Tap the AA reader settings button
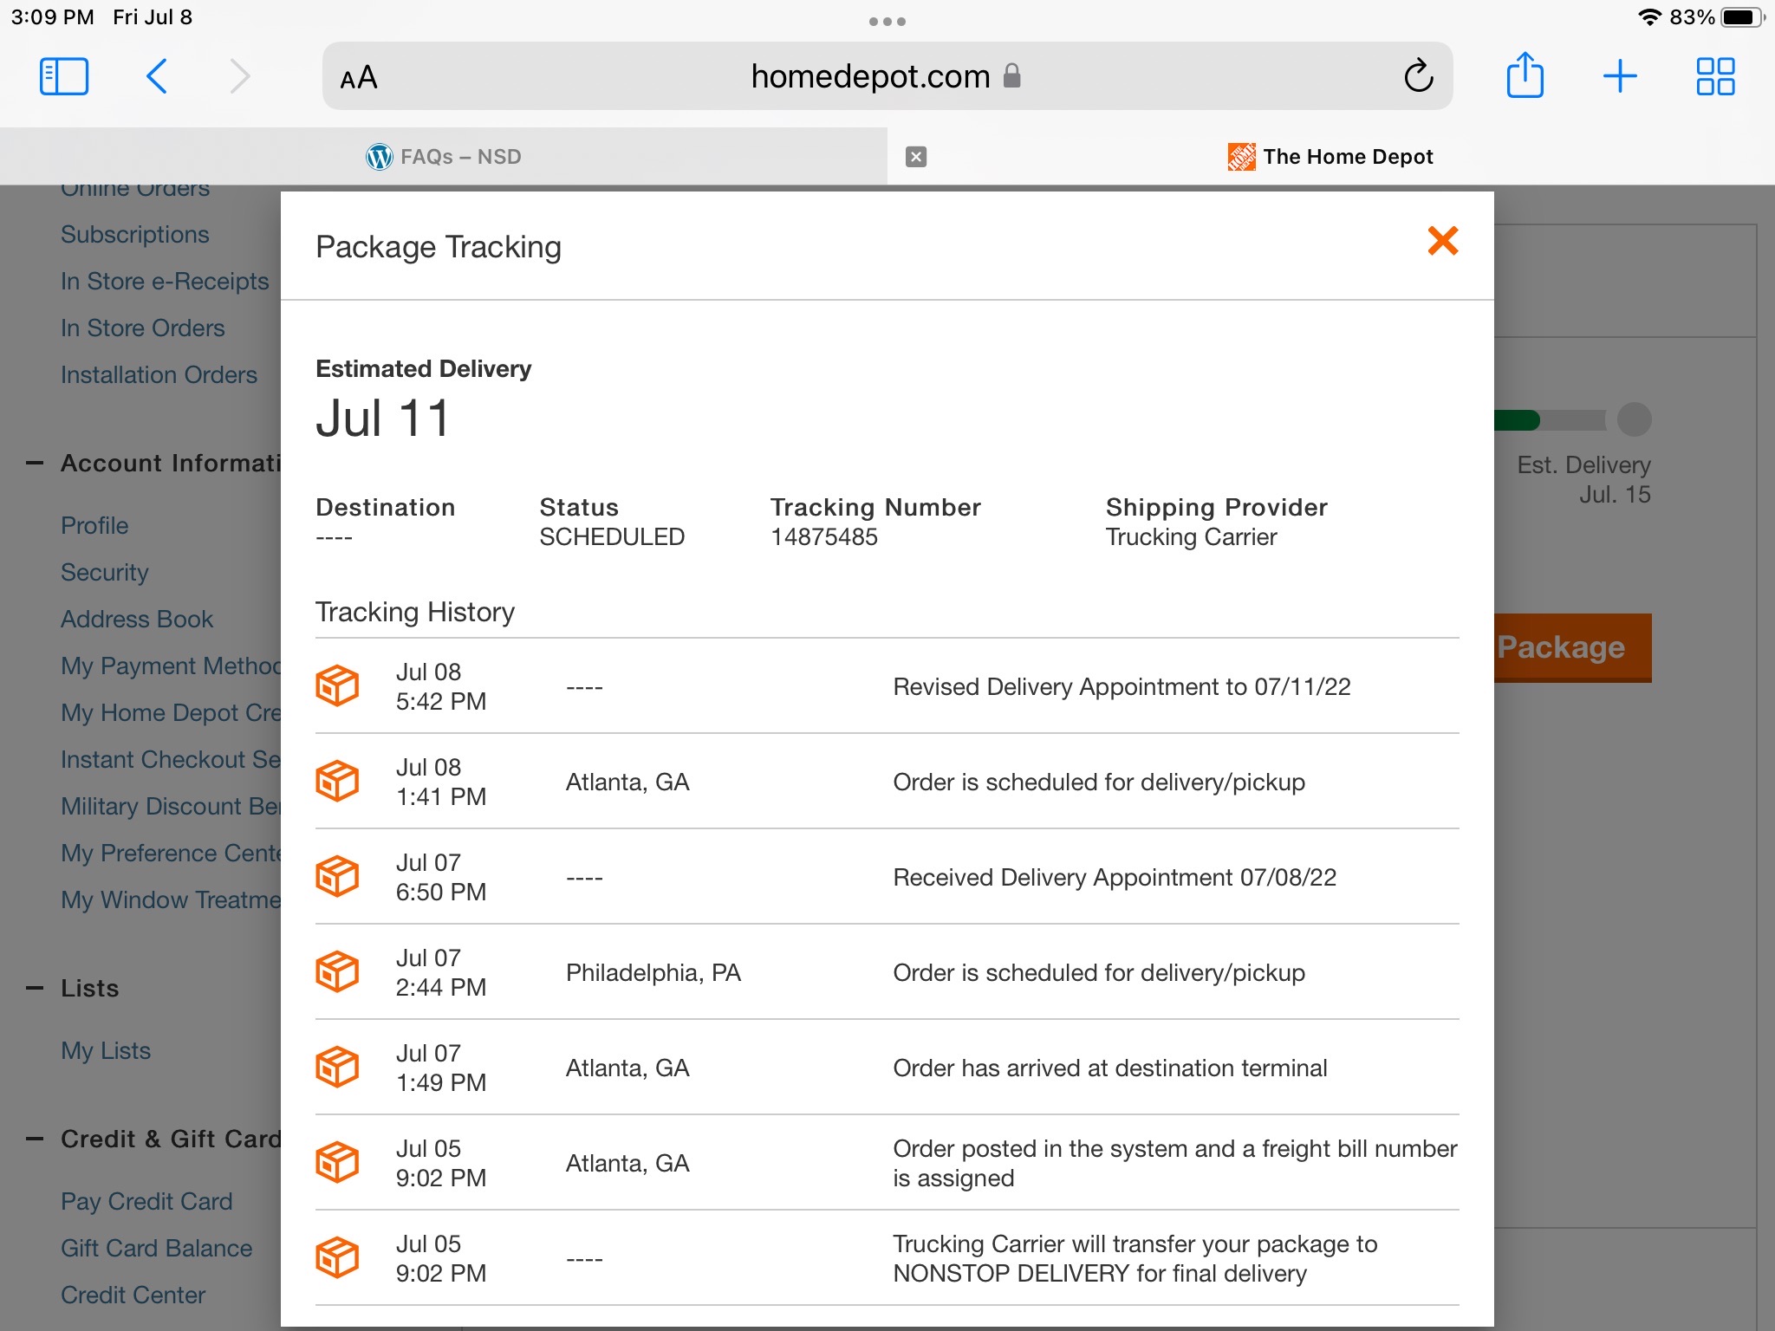This screenshot has height=1331, width=1775. pos(359,78)
